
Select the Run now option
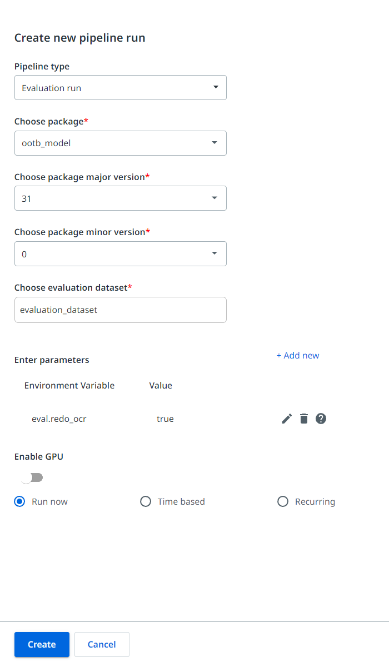tap(19, 501)
